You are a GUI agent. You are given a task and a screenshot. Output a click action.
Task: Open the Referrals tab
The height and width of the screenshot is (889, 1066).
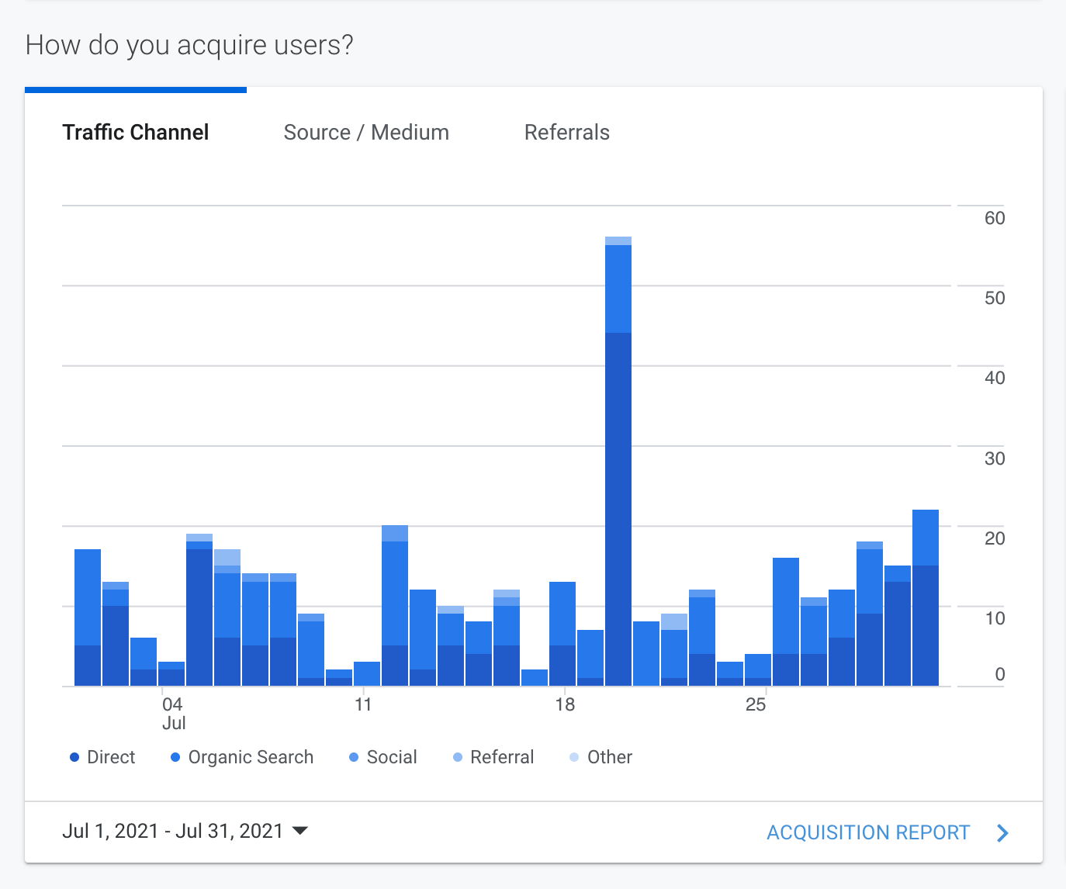click(566, 133)
